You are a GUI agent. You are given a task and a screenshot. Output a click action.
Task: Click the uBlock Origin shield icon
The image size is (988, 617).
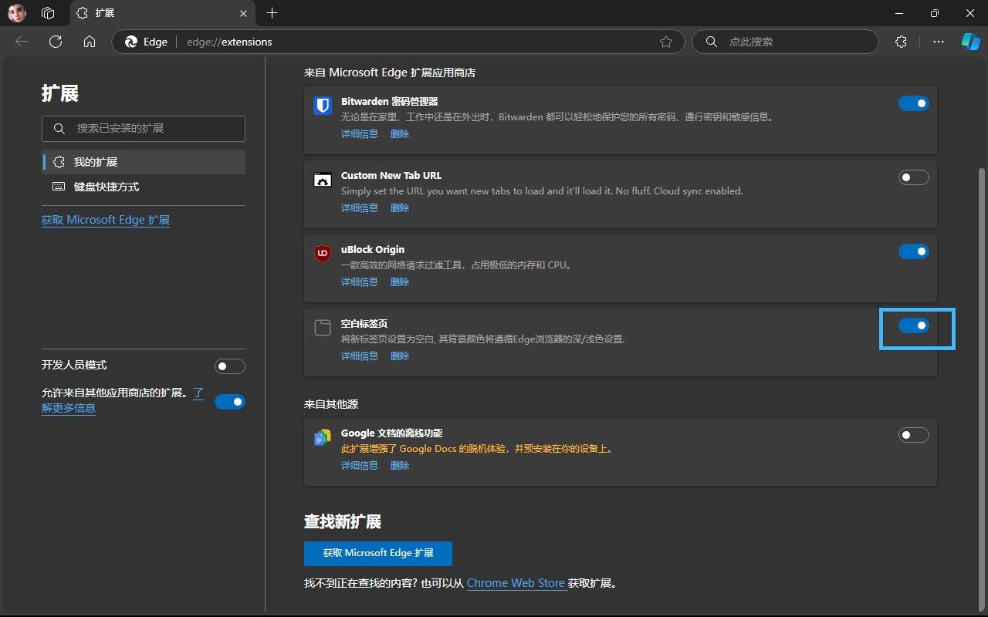point(323,254)
